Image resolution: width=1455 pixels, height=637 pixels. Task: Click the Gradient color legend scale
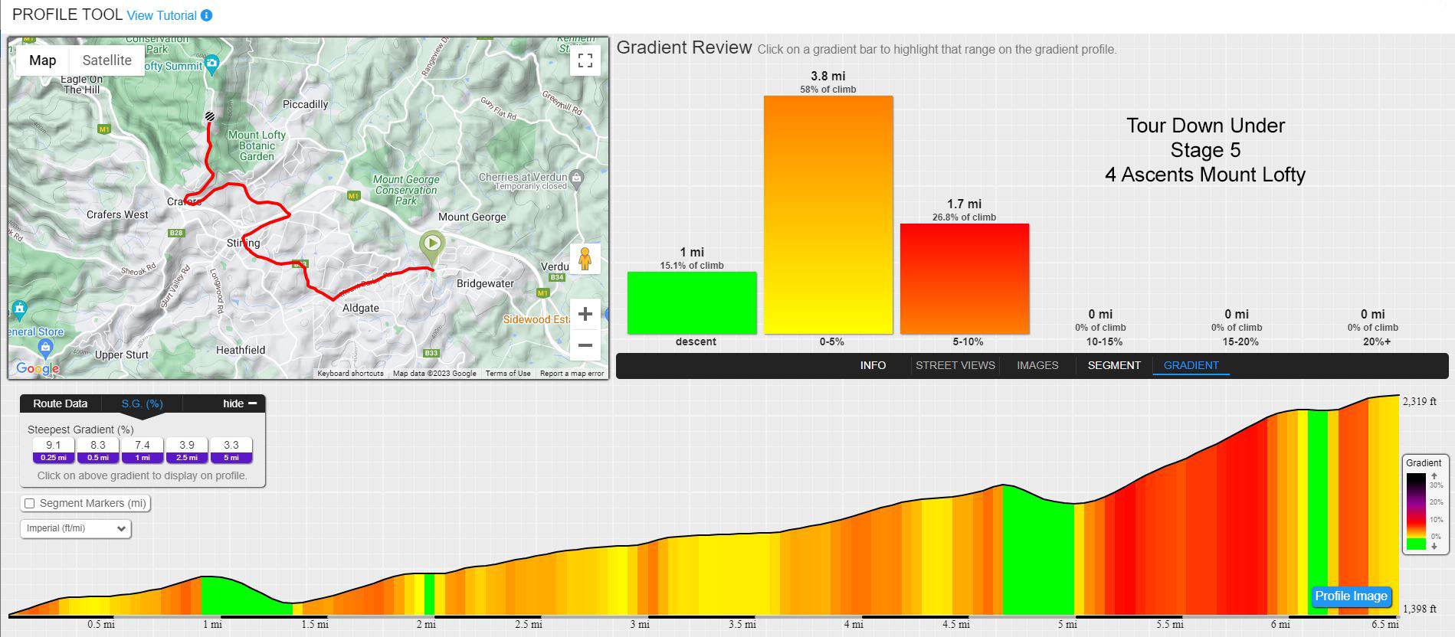coord(1416,511)
